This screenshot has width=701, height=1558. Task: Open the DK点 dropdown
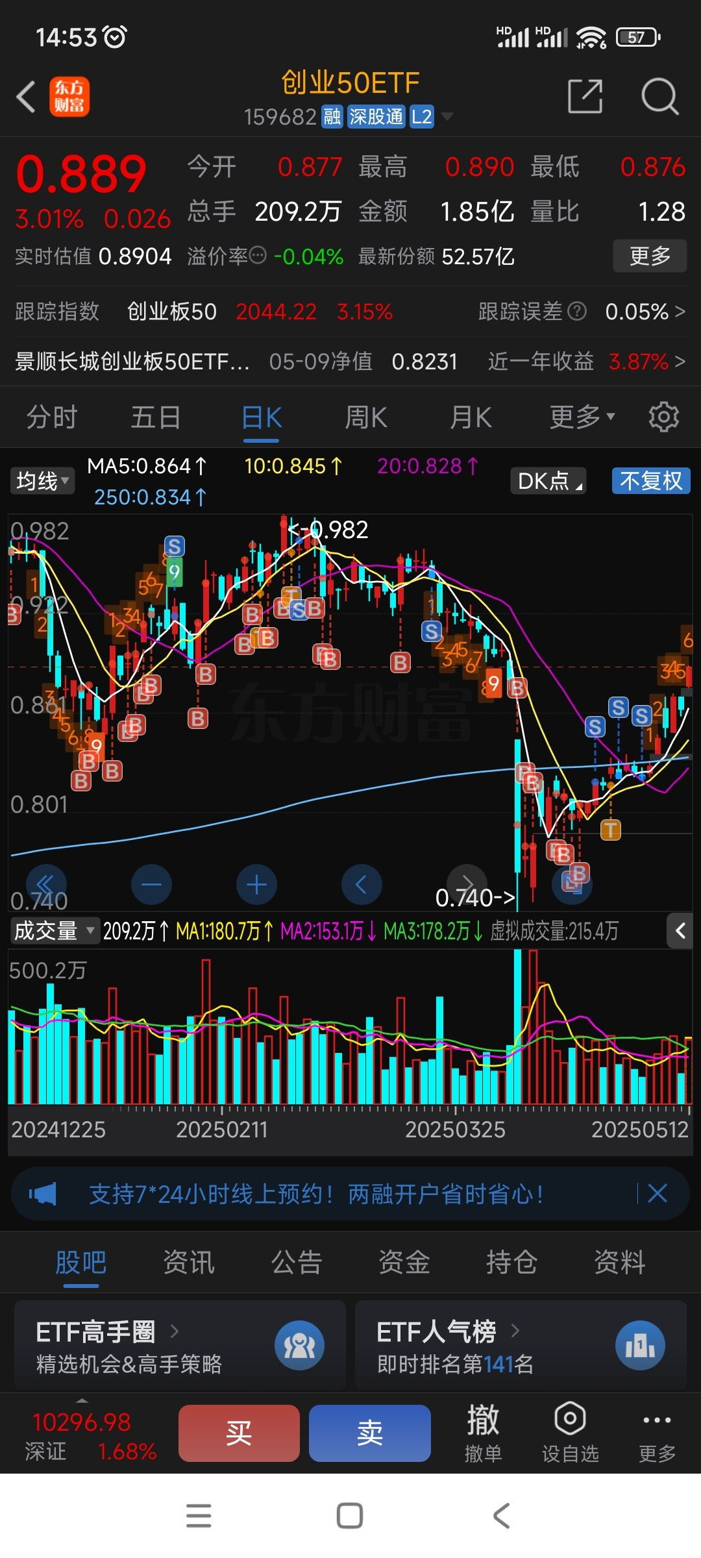[x=548, y=481]
